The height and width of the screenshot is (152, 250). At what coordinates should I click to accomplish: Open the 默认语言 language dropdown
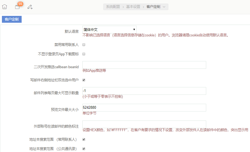[109, 29]
